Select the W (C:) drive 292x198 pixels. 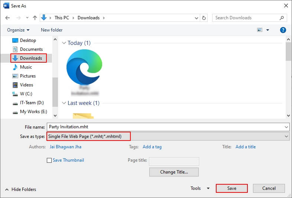26,94
